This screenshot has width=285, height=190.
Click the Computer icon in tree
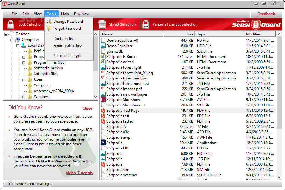[18, 40]
